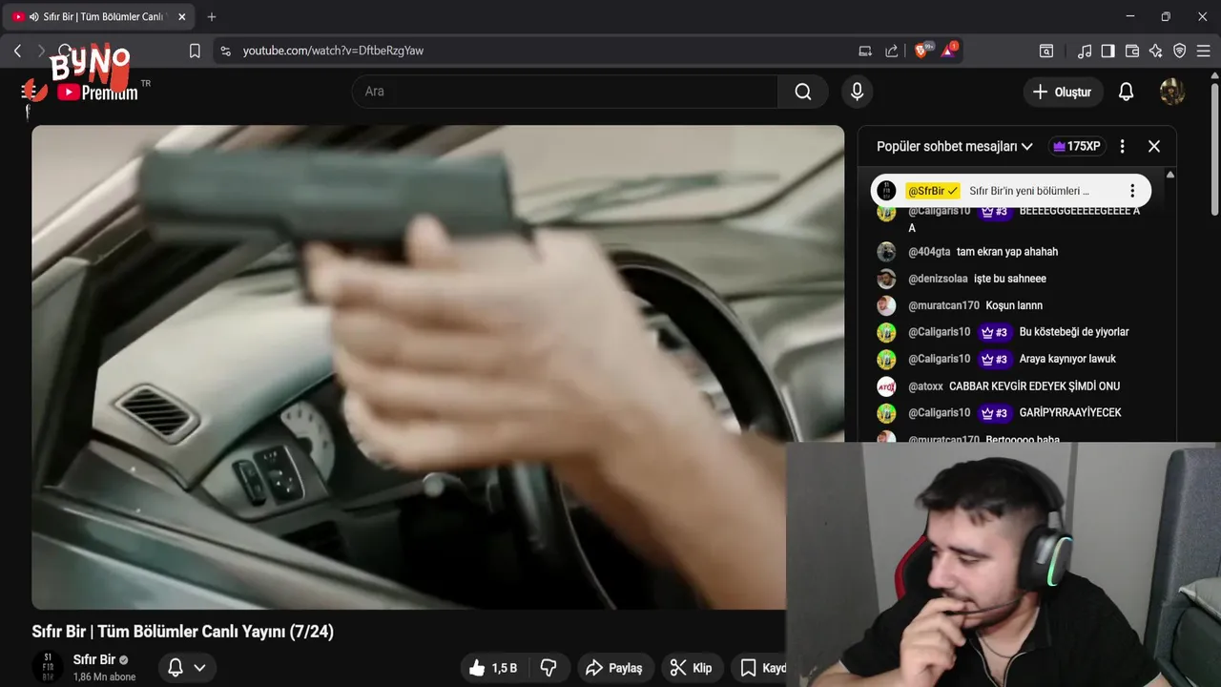Click message 'GARİPYRRAAYİYECEK'
This screenshot has height=687, width=1221.
point(1070,413)
